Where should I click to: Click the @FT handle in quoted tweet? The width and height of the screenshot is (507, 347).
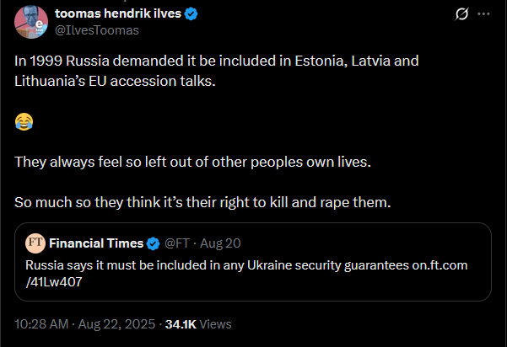coord(177,243)
